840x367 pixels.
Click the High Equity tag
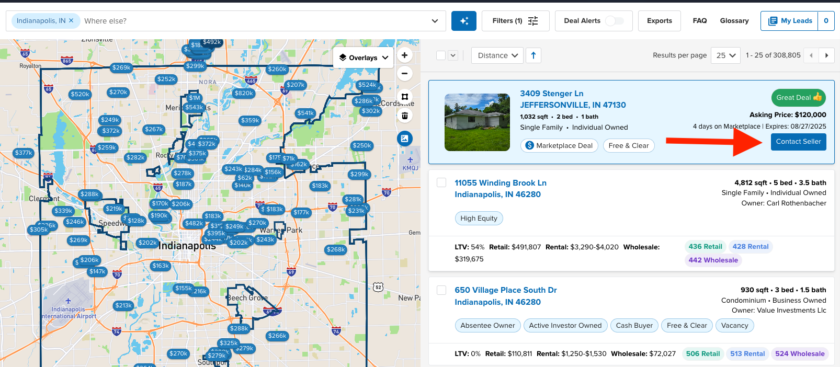(479, 219)
